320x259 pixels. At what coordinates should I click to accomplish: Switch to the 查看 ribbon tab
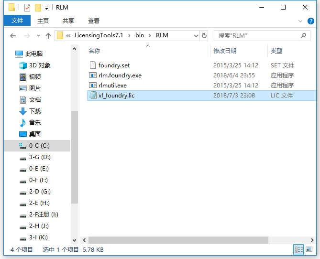coord(94,21)
